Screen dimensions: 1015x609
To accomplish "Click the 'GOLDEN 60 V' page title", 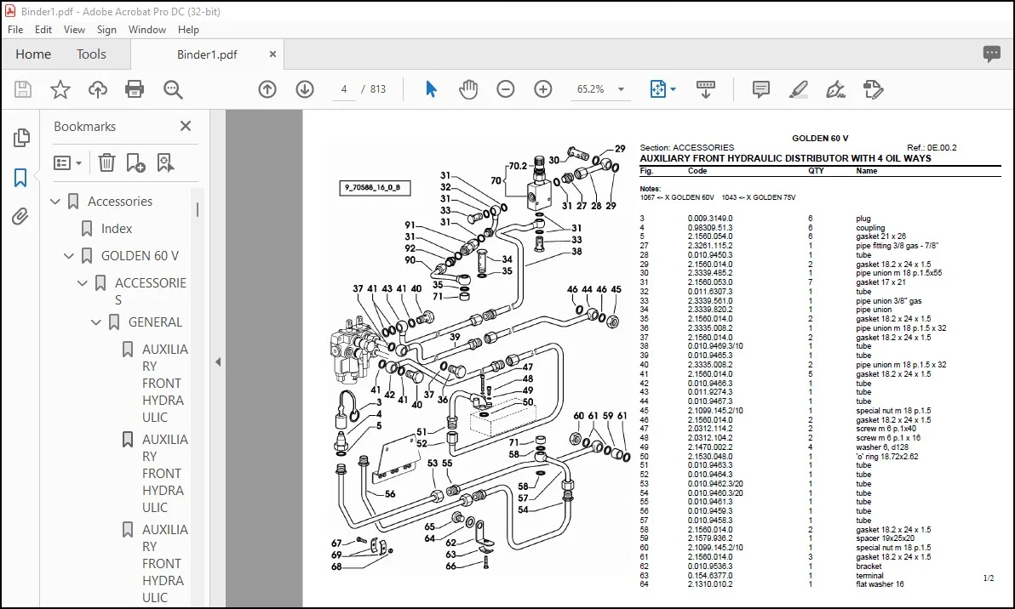I will click(819, 139).
